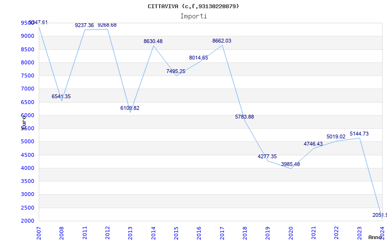Click the y-axis value 5000
This screenshot has width=387, height=242.
28,142
